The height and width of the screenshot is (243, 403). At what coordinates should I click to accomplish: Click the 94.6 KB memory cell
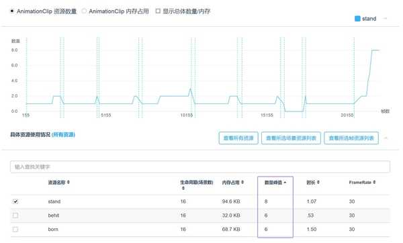click(231, 201)
